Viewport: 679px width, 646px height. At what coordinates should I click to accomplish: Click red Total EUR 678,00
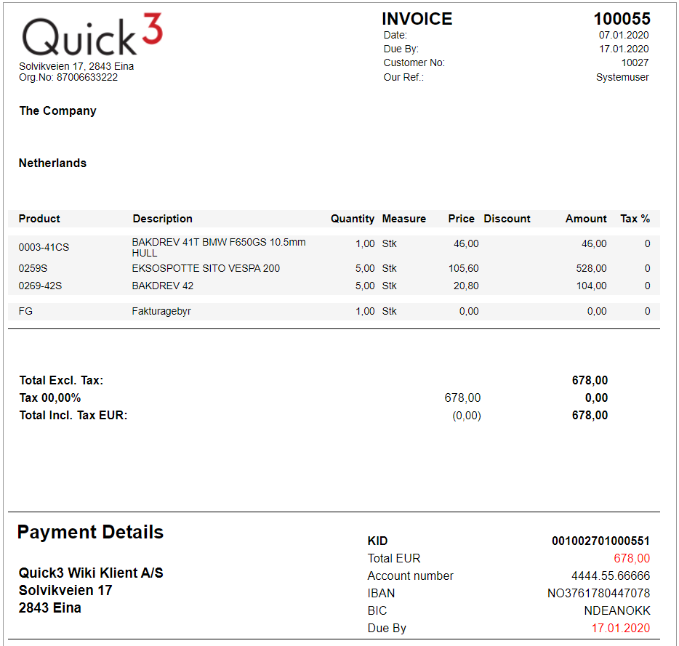[632, 559]
